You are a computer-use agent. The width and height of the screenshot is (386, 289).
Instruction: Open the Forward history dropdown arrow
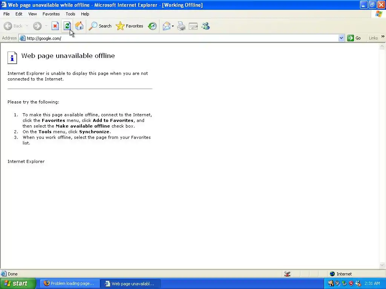(x=46, y=26)
